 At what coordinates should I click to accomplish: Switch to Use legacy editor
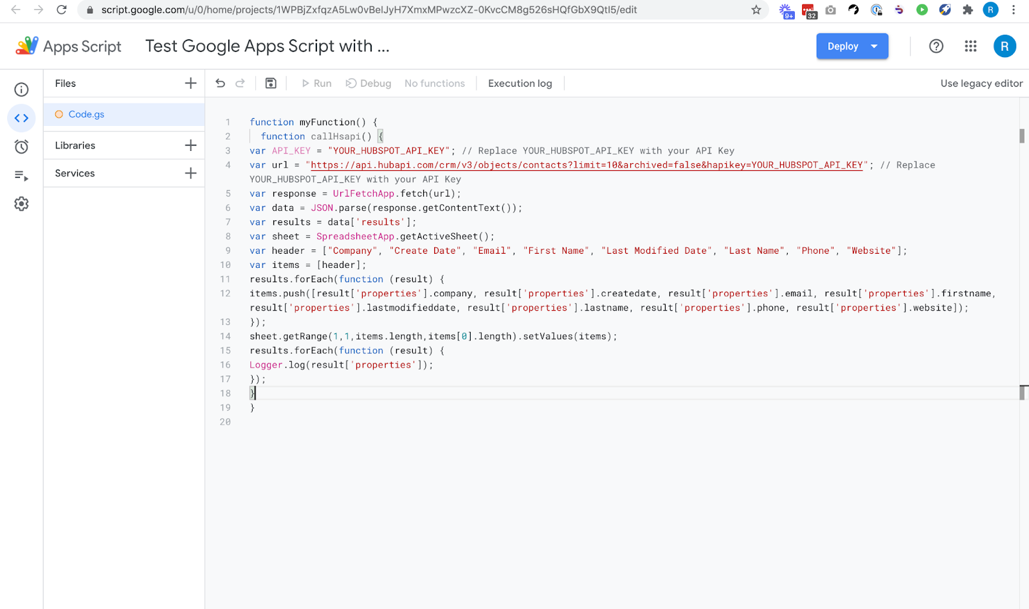tap(981, 84)
